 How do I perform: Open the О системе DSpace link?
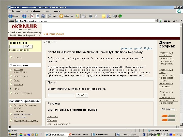54,34
